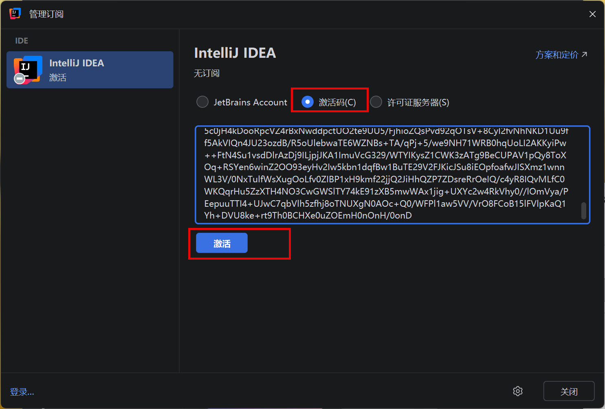
Task: Select the IntelliJ IDEA entry in the IDE list
Action: (x=90, y=70)
